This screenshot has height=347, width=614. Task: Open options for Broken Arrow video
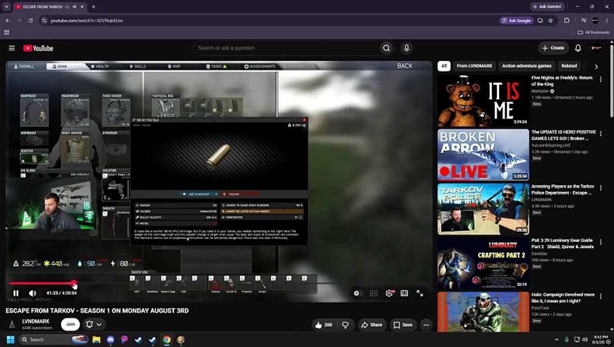[x=601, y=134]
